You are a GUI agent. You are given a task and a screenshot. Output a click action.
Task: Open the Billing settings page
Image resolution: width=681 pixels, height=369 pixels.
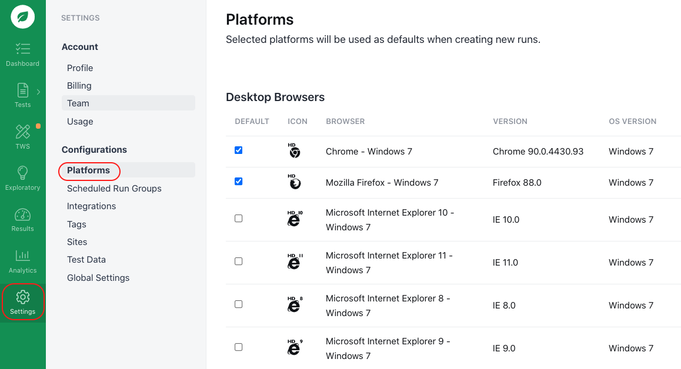[x=79, y=86]
